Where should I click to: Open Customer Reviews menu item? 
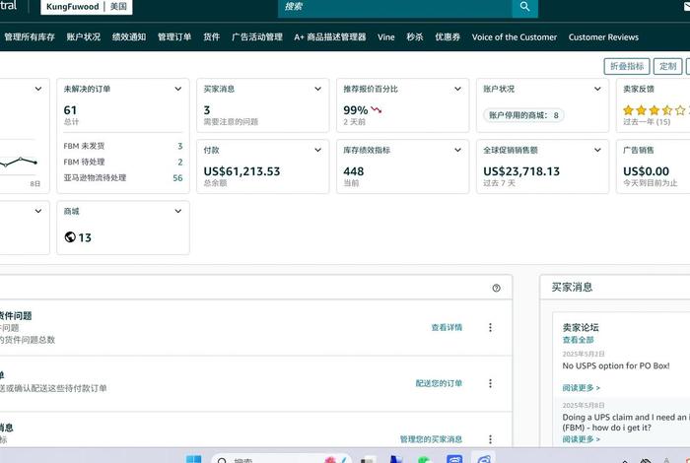[603, 37]
